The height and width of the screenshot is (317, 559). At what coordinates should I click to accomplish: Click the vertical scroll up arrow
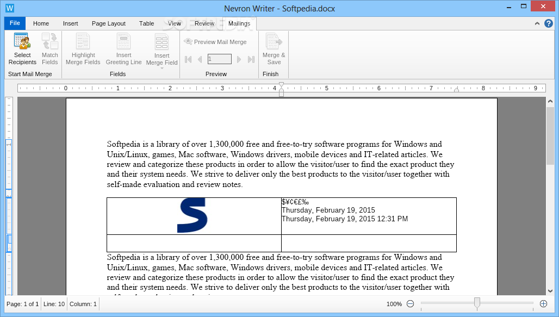coord(550,102)
